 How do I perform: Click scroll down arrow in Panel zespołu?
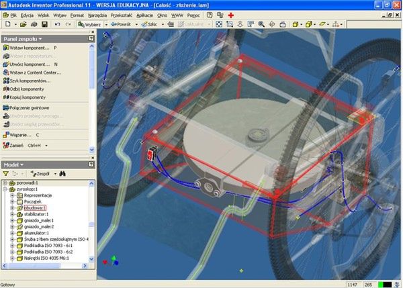coord(91,150)
